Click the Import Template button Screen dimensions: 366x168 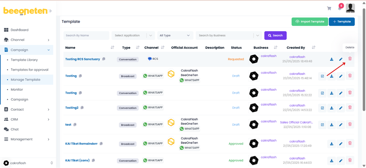[310, 22]
